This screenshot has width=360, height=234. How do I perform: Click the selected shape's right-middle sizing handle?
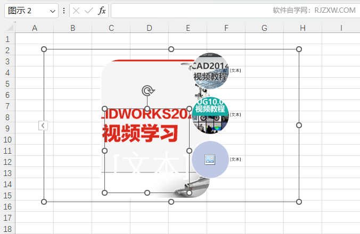189,151
